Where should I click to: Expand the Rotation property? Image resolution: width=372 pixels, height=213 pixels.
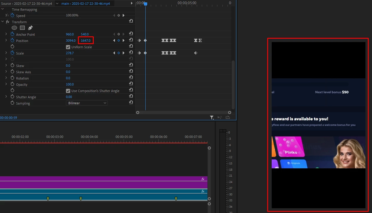click(x=6, y=78)
